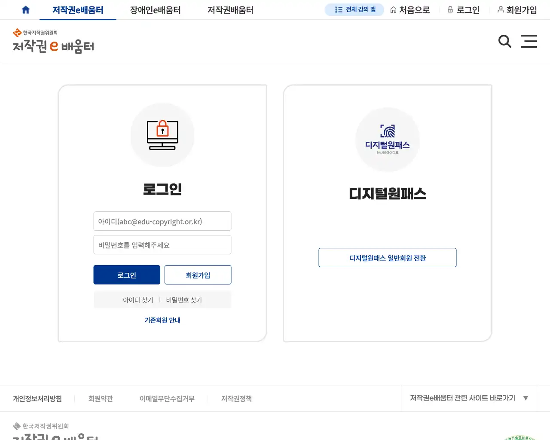The image size is (550, 440).
Task: Click the 비밀번호 input field
Action: click(162, 244)
